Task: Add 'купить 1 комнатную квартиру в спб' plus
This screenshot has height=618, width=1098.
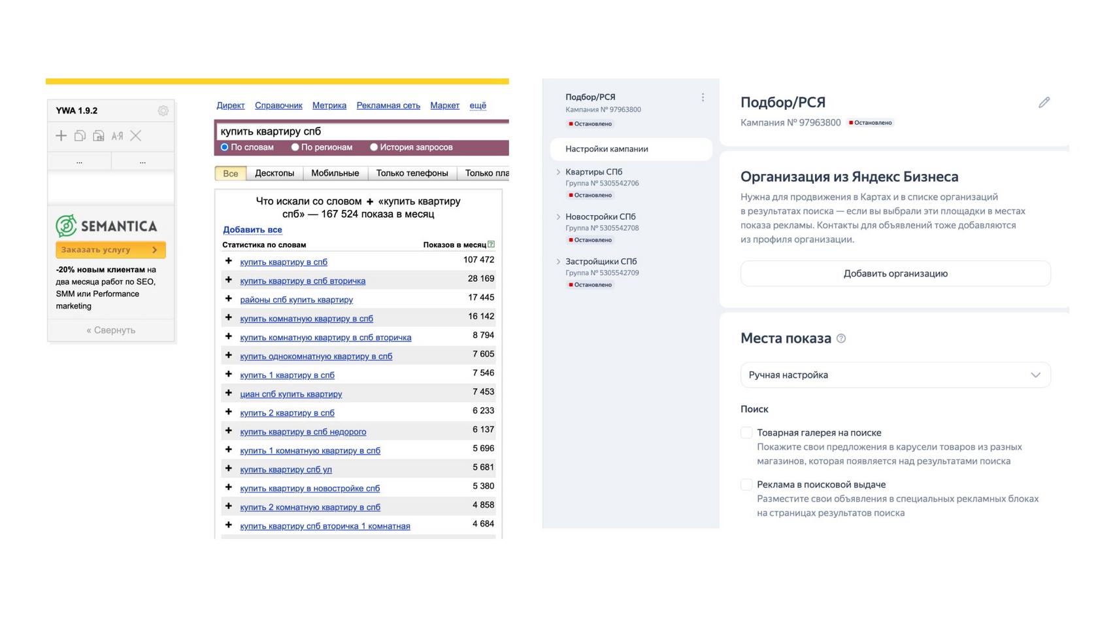Action: pyautogui.click(x=229, y=450)
